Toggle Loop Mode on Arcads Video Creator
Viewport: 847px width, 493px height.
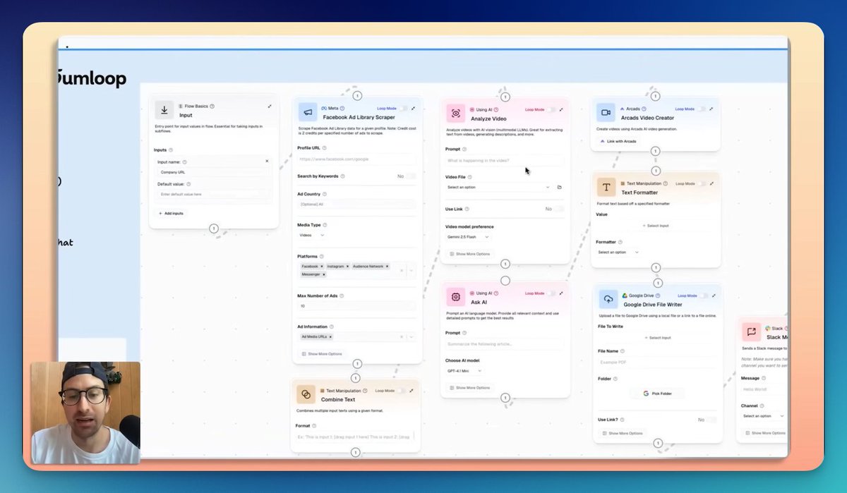click(702, 109)
